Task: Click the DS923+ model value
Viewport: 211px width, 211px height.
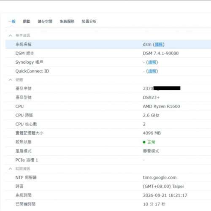Action: (151, 97)
